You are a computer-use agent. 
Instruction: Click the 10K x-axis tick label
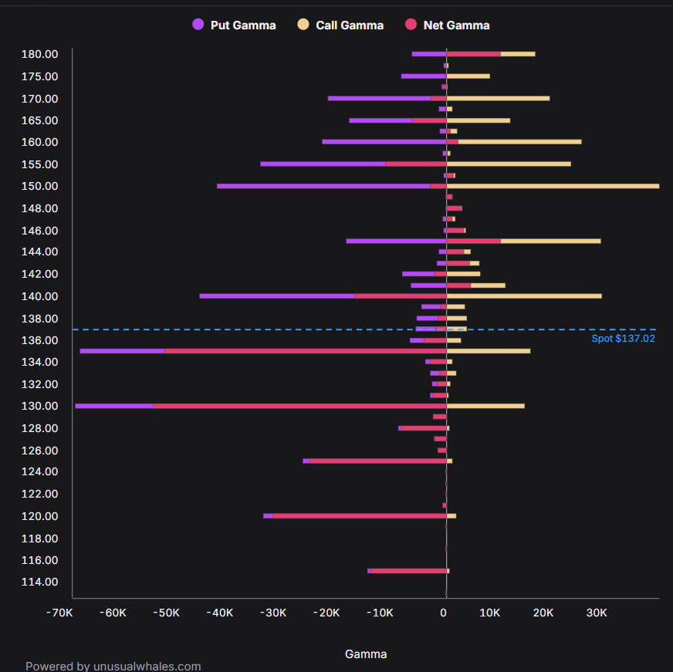(490, 613)
